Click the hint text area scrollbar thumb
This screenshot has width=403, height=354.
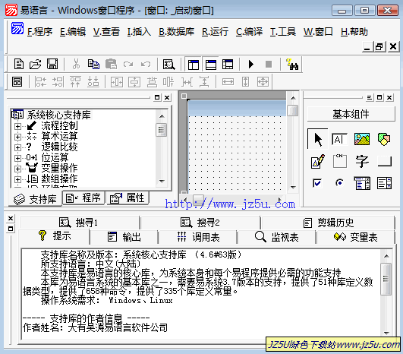[386, 279]
